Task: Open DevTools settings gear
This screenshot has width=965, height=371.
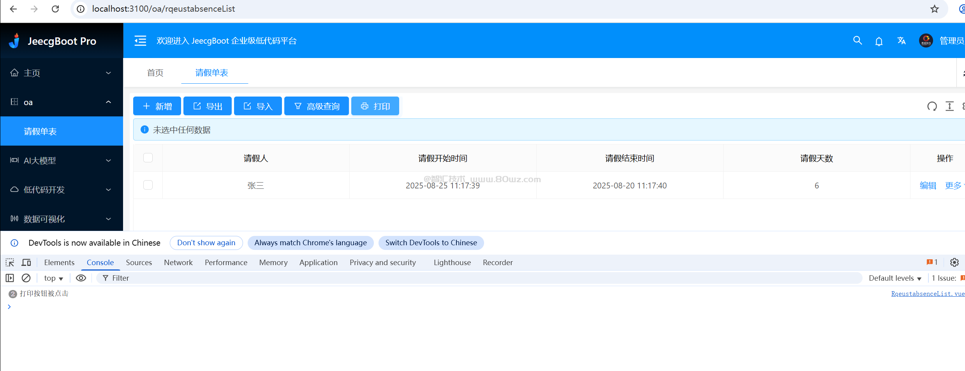Action: coord(954,262)
